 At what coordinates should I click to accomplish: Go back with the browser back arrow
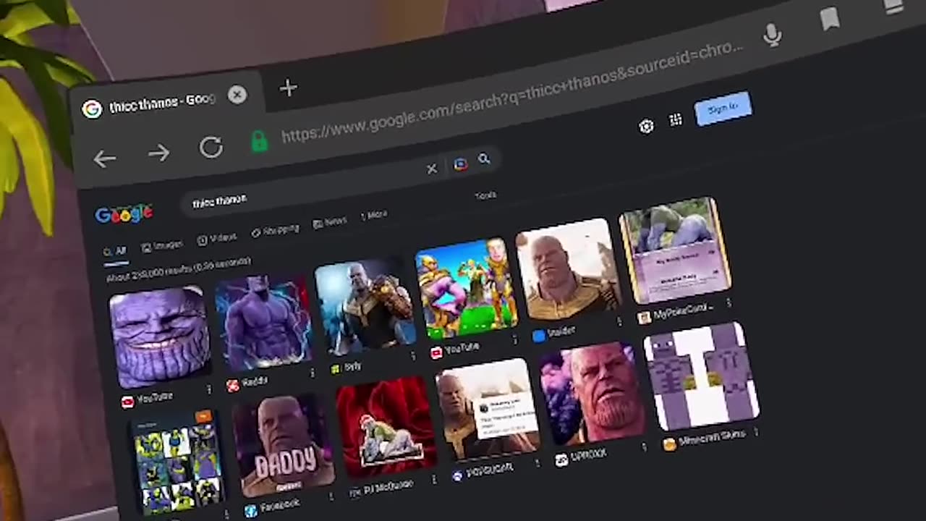click(x=105, y=158)
